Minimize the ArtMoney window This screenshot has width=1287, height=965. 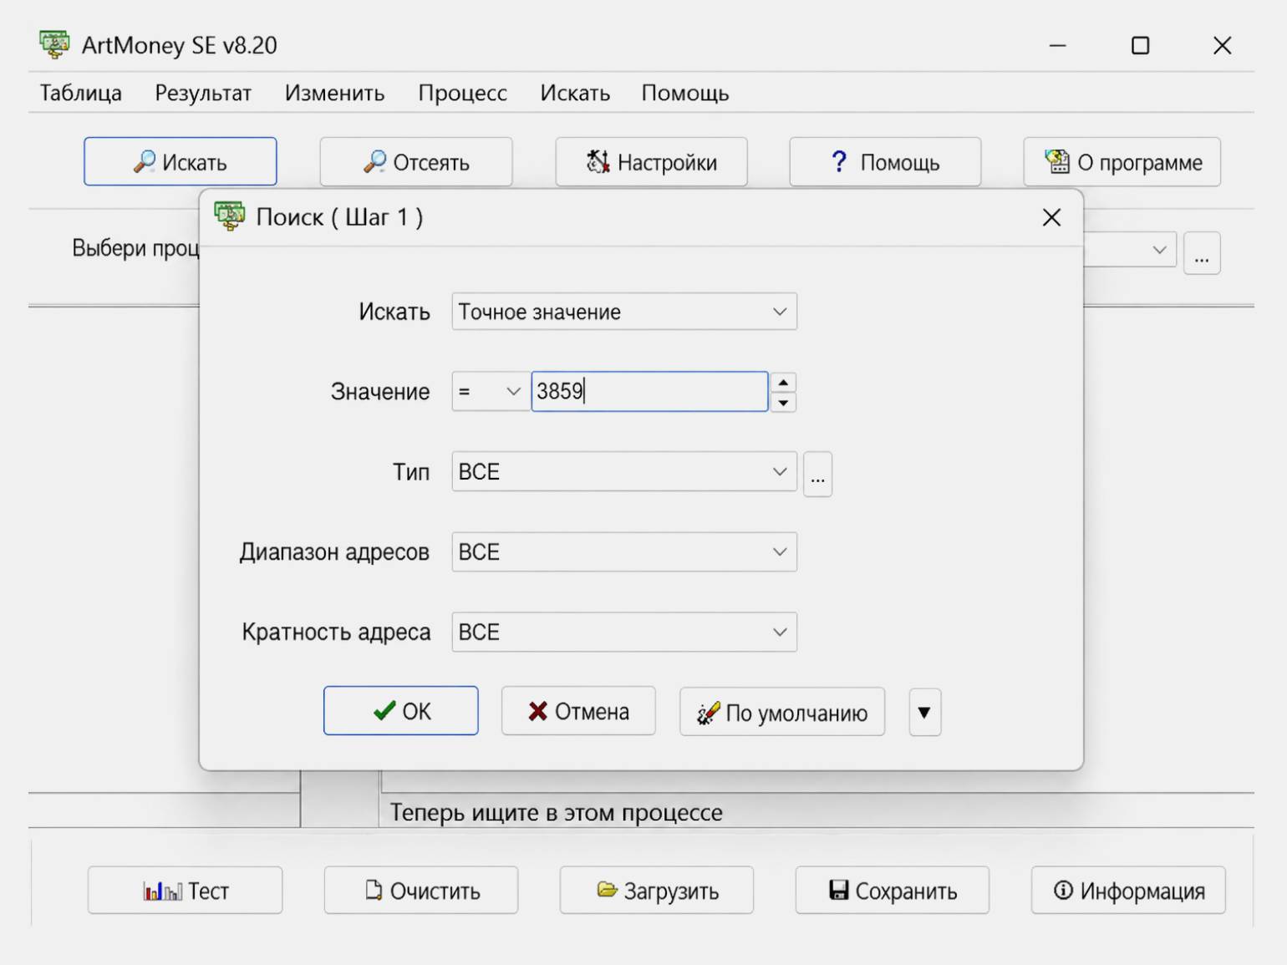(1058, 45)
